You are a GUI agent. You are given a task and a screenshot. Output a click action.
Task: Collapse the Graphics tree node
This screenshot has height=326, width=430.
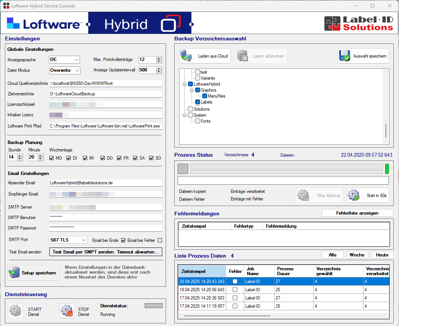(x=192, y=90)
